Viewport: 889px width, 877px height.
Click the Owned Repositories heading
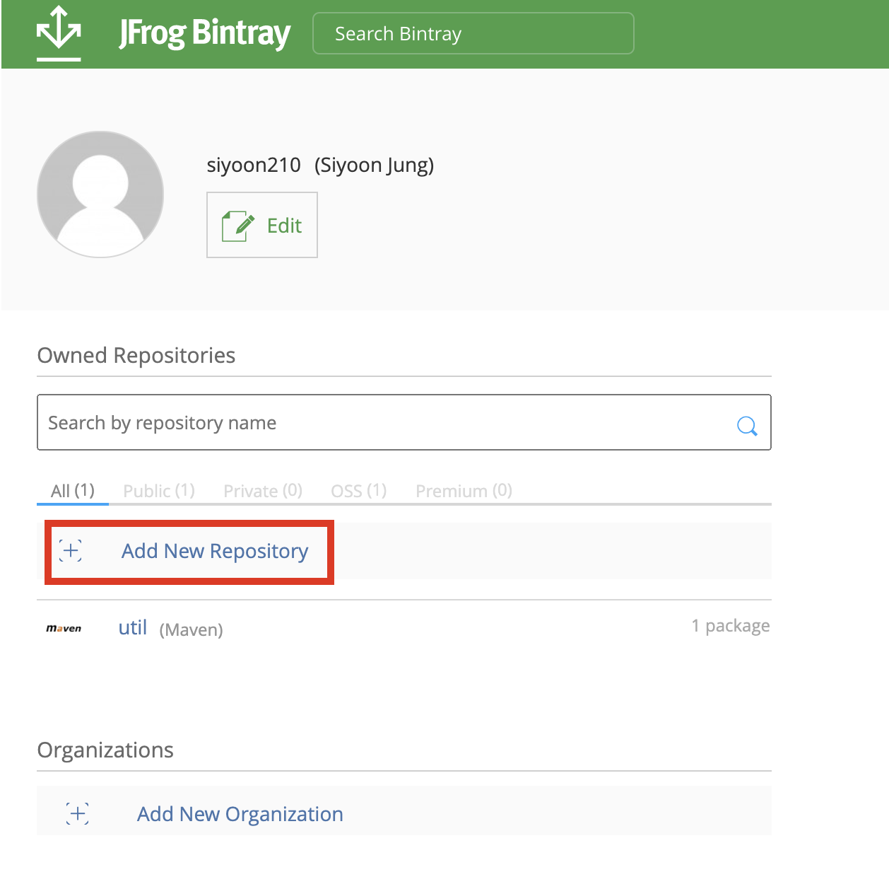point(136,355)
